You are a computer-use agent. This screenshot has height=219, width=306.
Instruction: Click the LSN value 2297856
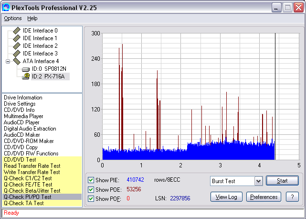(x=180, y=198)
